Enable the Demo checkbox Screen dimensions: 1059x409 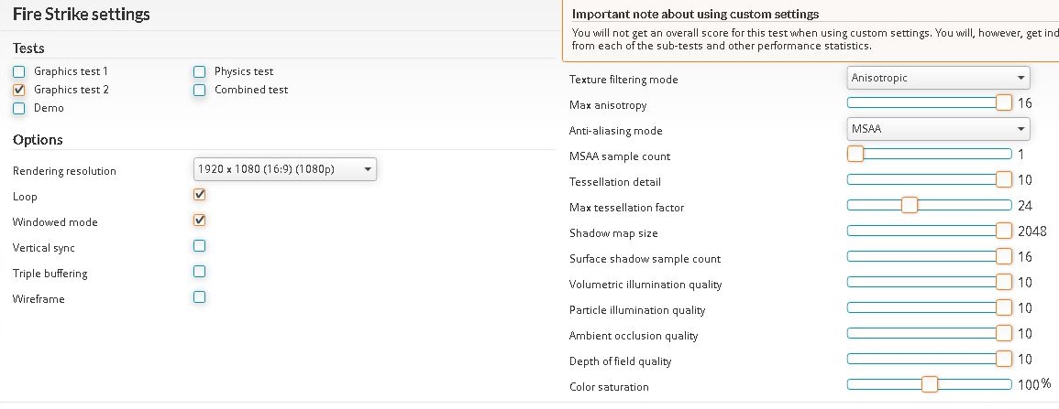point(19,108)
